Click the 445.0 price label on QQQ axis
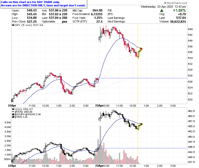199x168 pixels. pyautogui.click(x=191, y=147)
